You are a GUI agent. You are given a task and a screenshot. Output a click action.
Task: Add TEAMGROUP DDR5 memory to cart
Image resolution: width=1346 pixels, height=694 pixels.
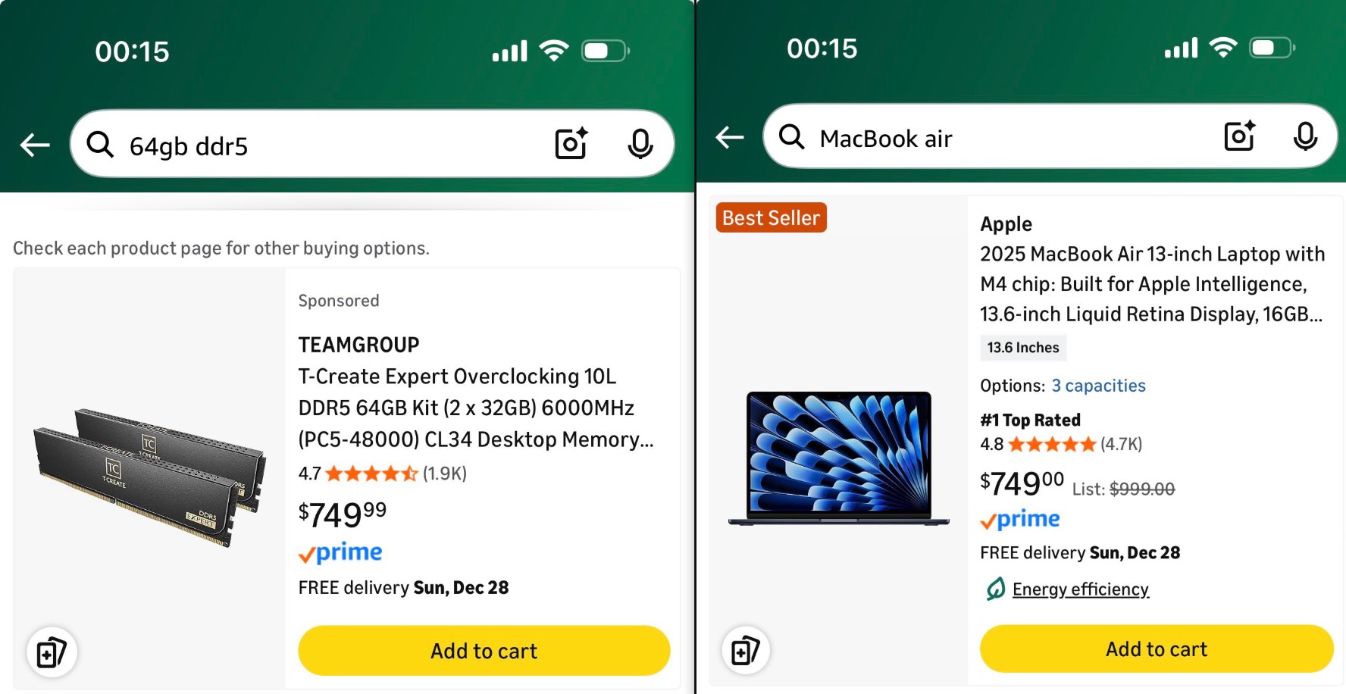point(484,651)
